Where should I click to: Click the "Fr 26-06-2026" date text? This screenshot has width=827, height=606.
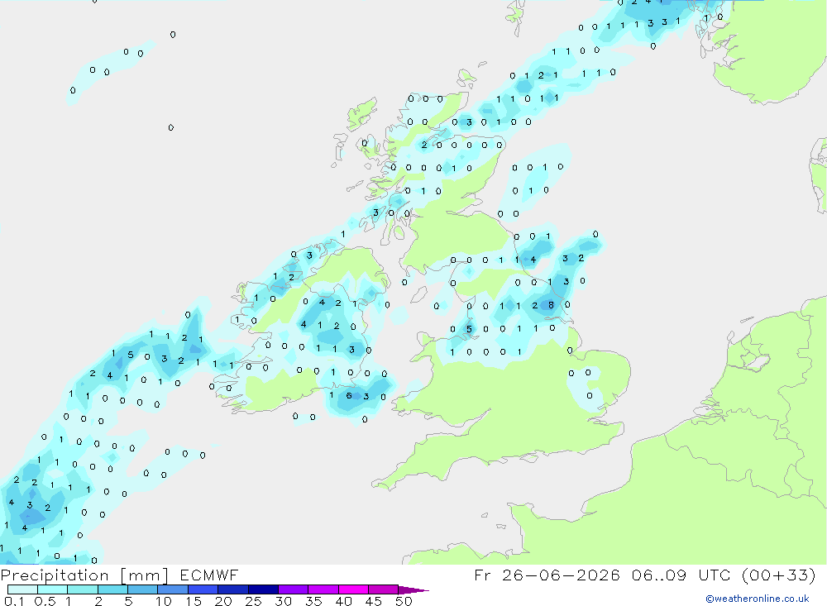tap(547, 575)
